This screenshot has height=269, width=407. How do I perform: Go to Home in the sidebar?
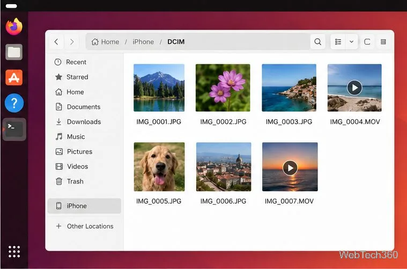[84, 92]
